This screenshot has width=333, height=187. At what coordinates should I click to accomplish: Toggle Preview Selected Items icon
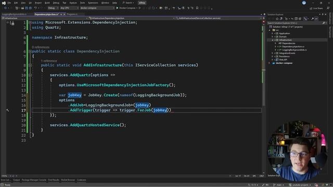(x=316, y=19)
